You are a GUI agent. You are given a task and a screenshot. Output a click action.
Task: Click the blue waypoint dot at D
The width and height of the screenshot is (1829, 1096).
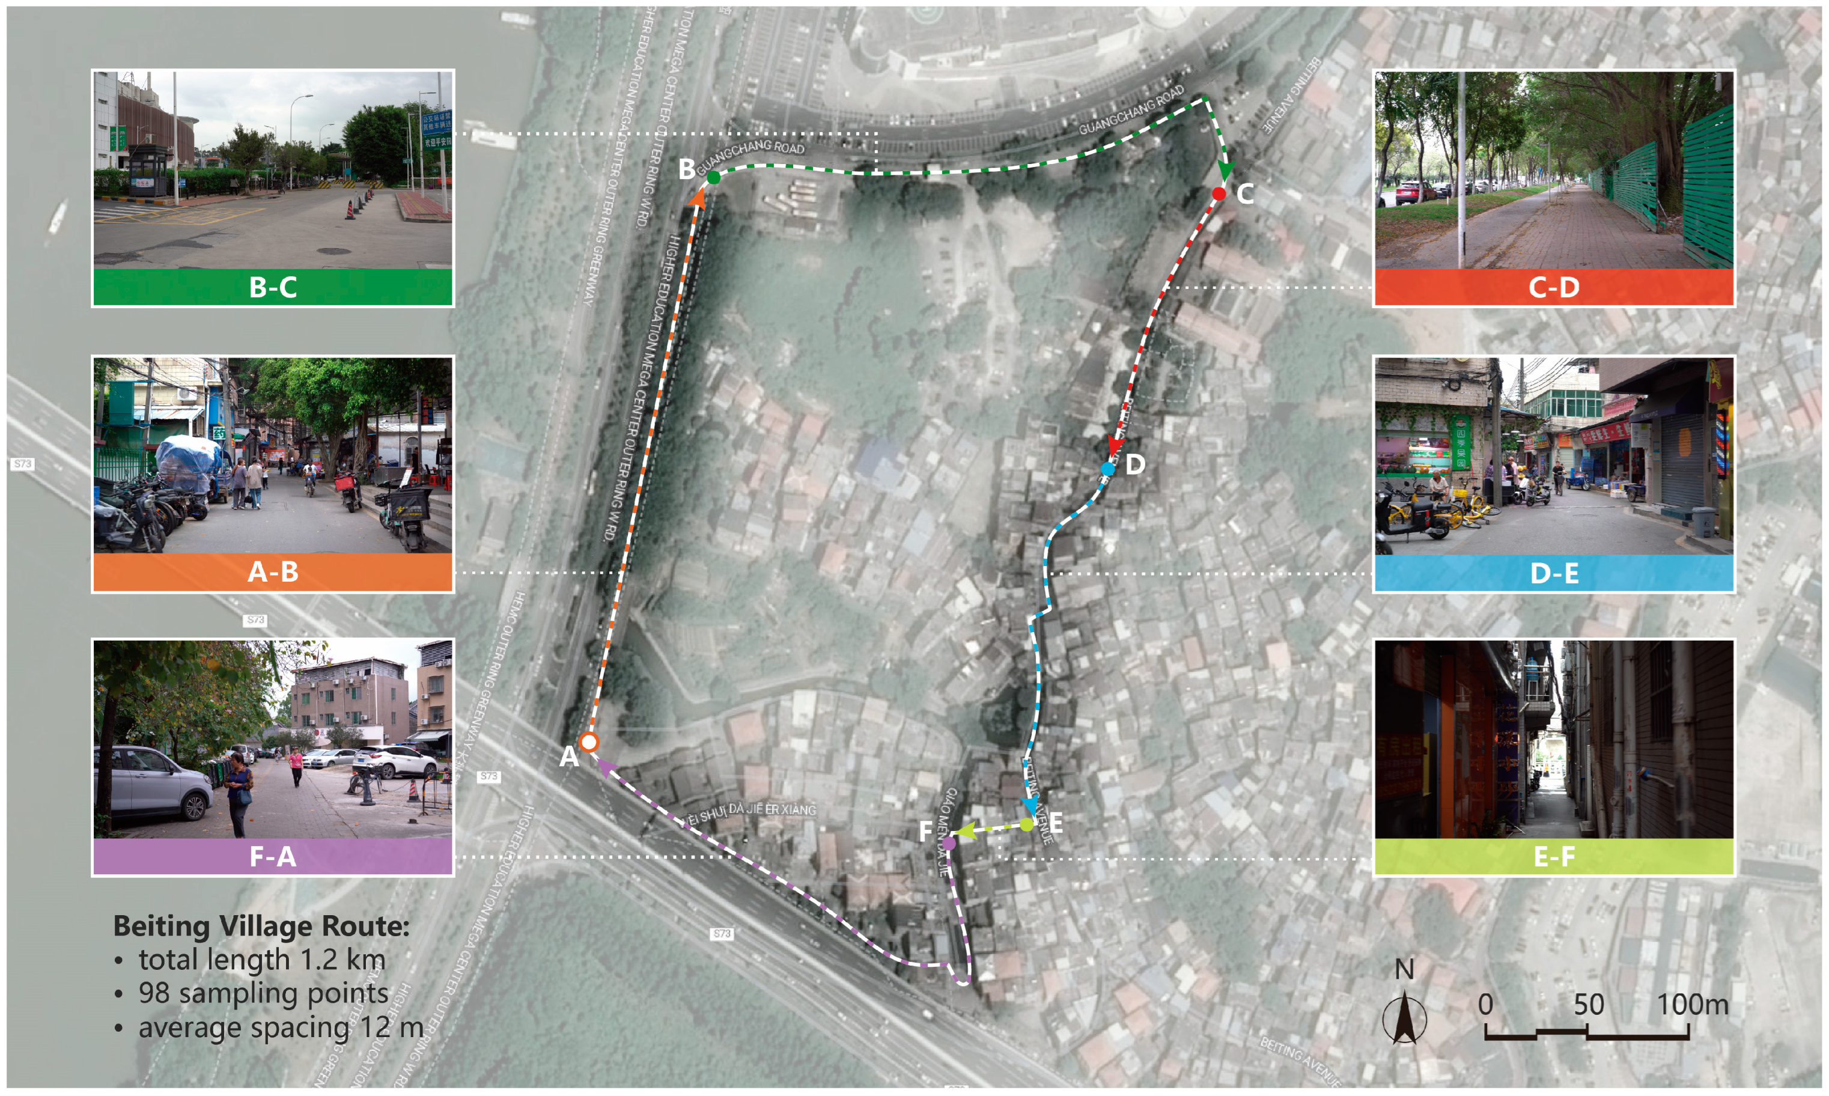(x=1107, y=468)
